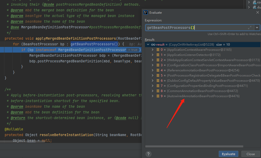Click the @see tag in Javadoc
Viewport: 261px width, 158px height.
tap(15, 27)
